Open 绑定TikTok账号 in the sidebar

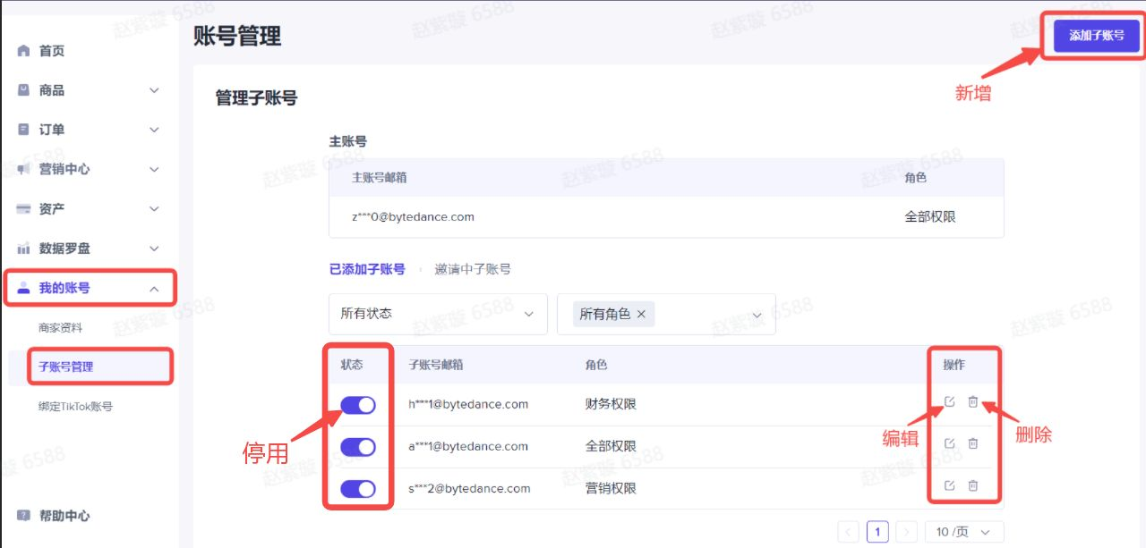[x=76, y=407]
